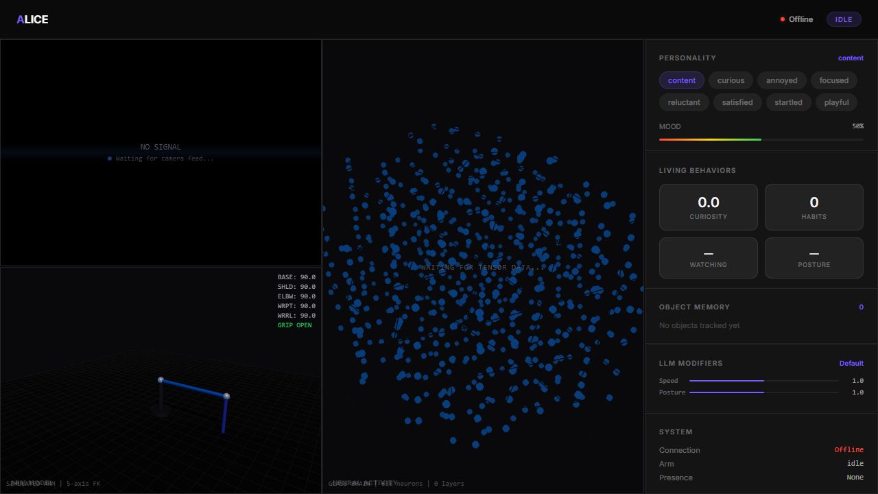Choose the startled personality chip
Viewport: 878px width, 494px height.
click(x=788, y=102)
